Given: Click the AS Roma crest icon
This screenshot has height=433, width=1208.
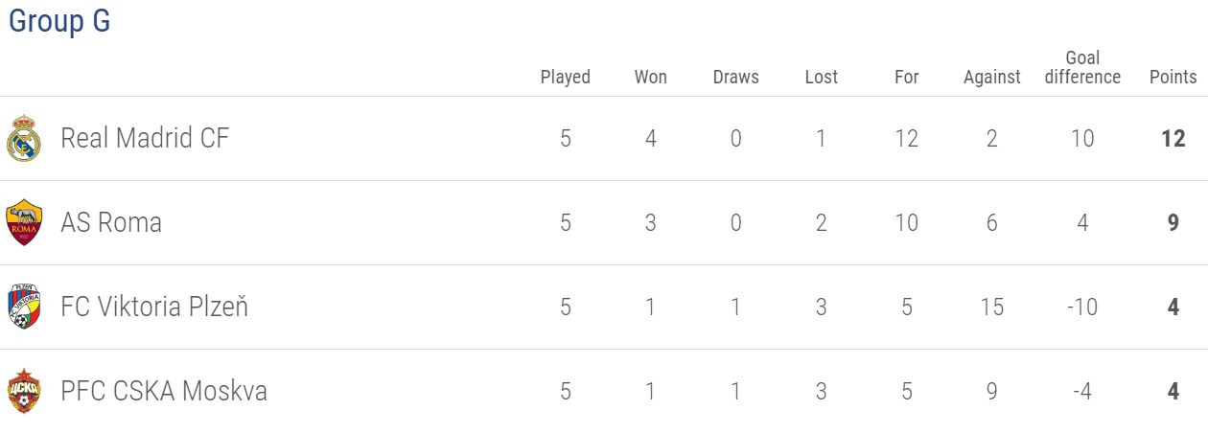Looking at the screenshot, I should click(x=24, y=222).
